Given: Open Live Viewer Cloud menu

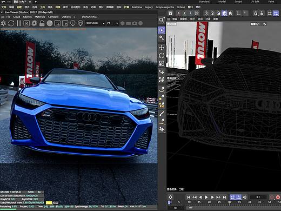Looking at the screenshot, I should pos(17,17).
